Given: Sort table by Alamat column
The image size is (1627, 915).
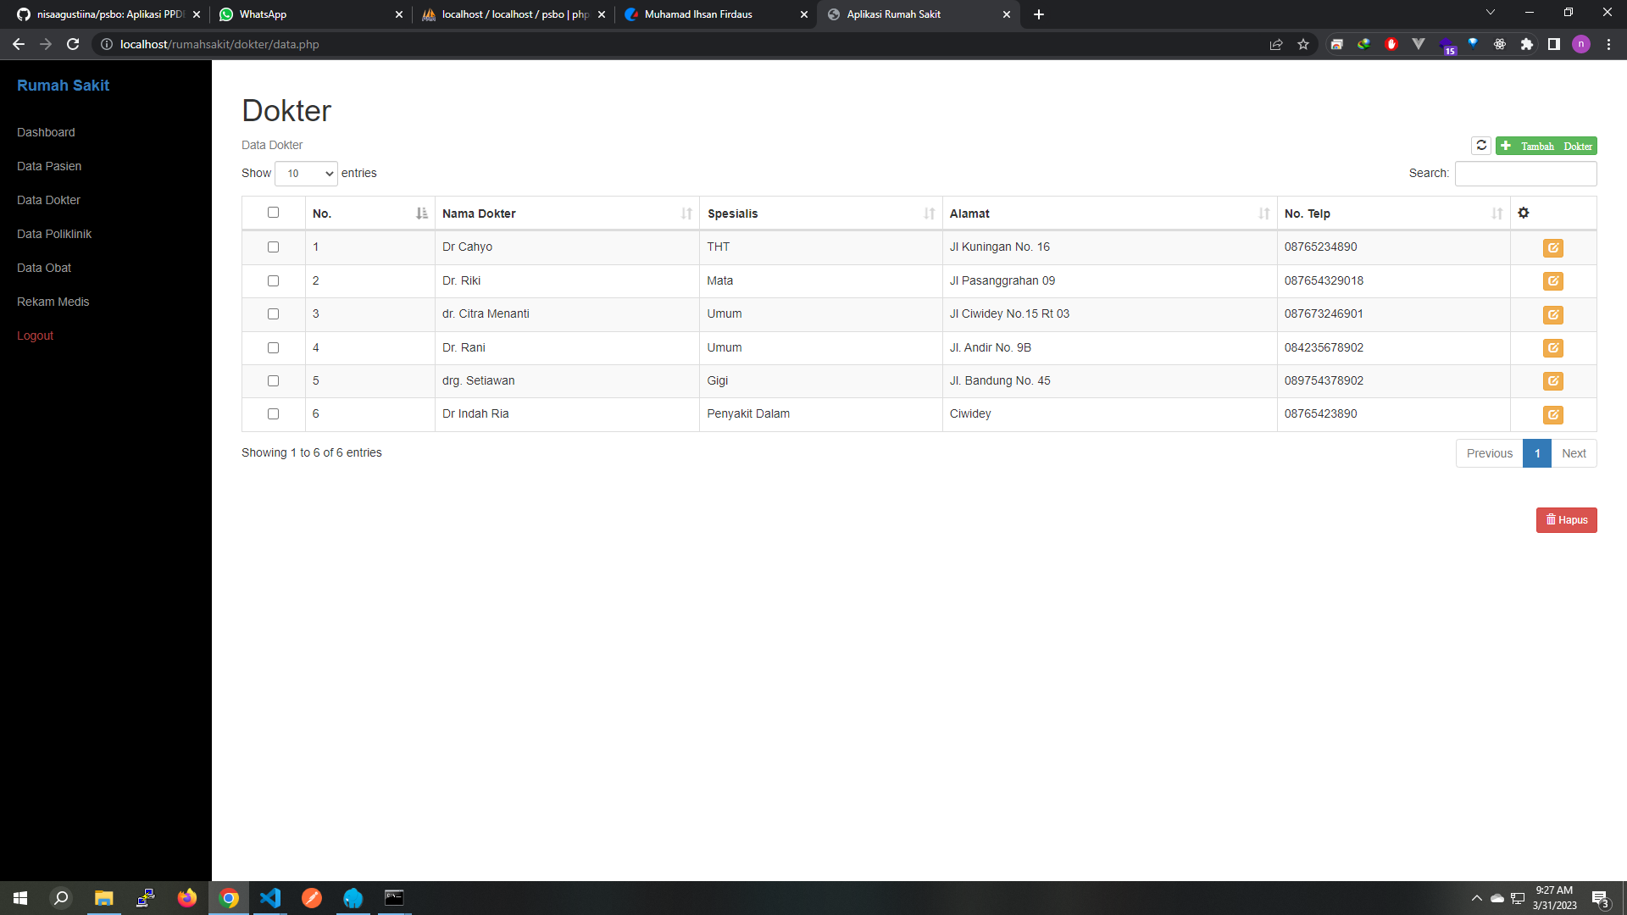Looking at the screenshot, I should [1109, 213].
